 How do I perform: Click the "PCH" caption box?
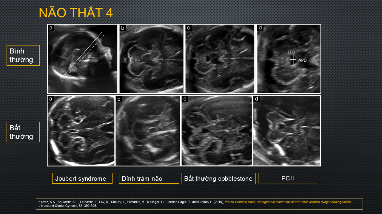288,178
